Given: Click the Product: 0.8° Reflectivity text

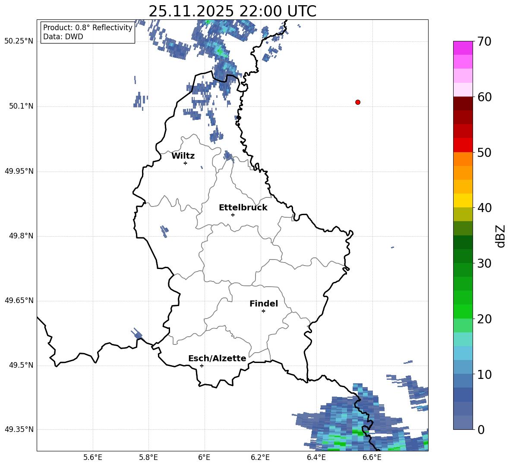Looking at the screenshot, I should [88, 28].
